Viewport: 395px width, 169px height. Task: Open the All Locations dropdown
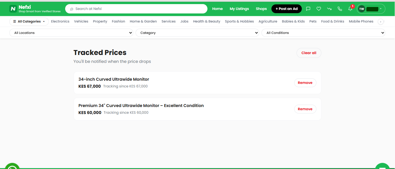72,33
